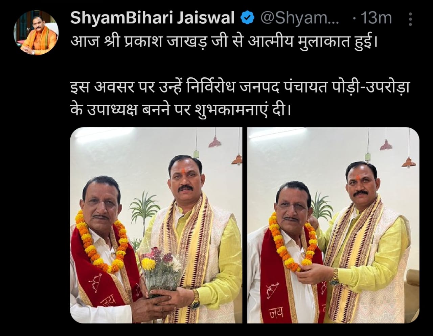Click the ShyamBihari Jaiswal display name
This screenshot has height=336, width=433.
coord(153,18)
